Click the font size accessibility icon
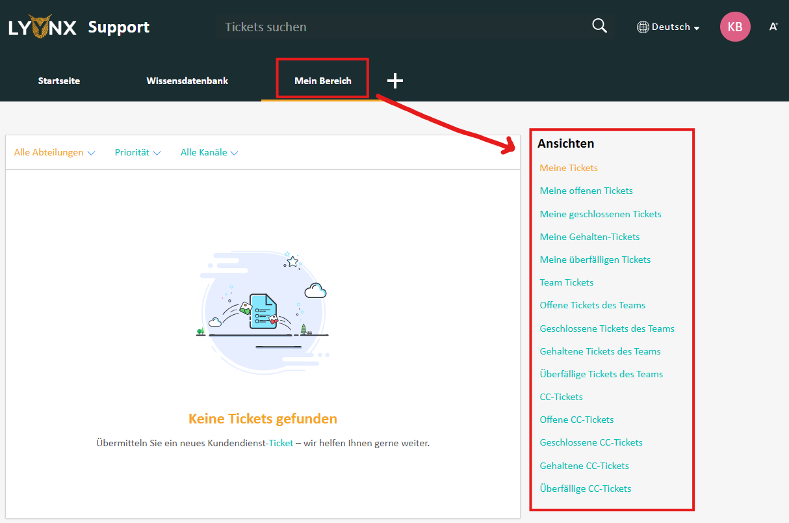 pyautogui.click(x=773, y=27)
